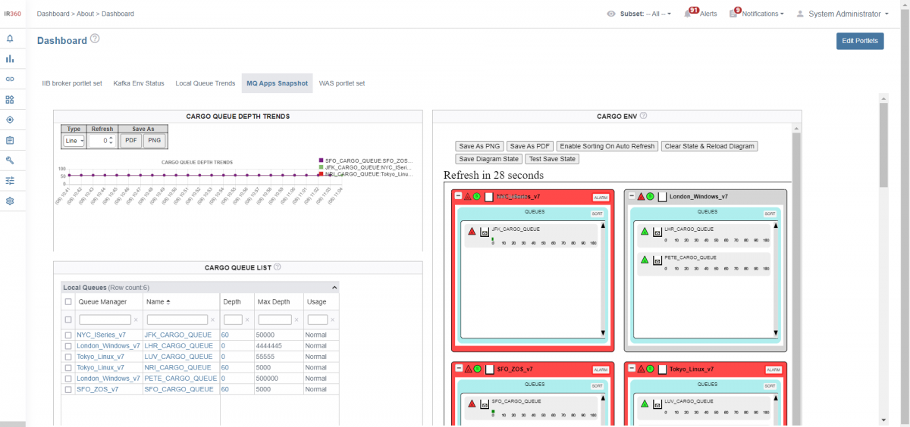Tick the select-all checkbox in queue table header
The width and height of the screenshot is (910, 427).
(x=68, y=302)
